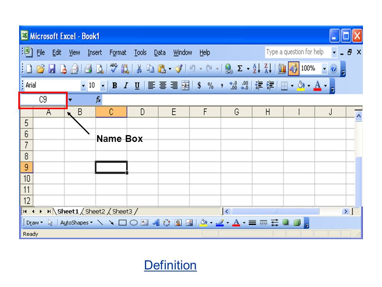Click Merge and Center

pos(185,85)
